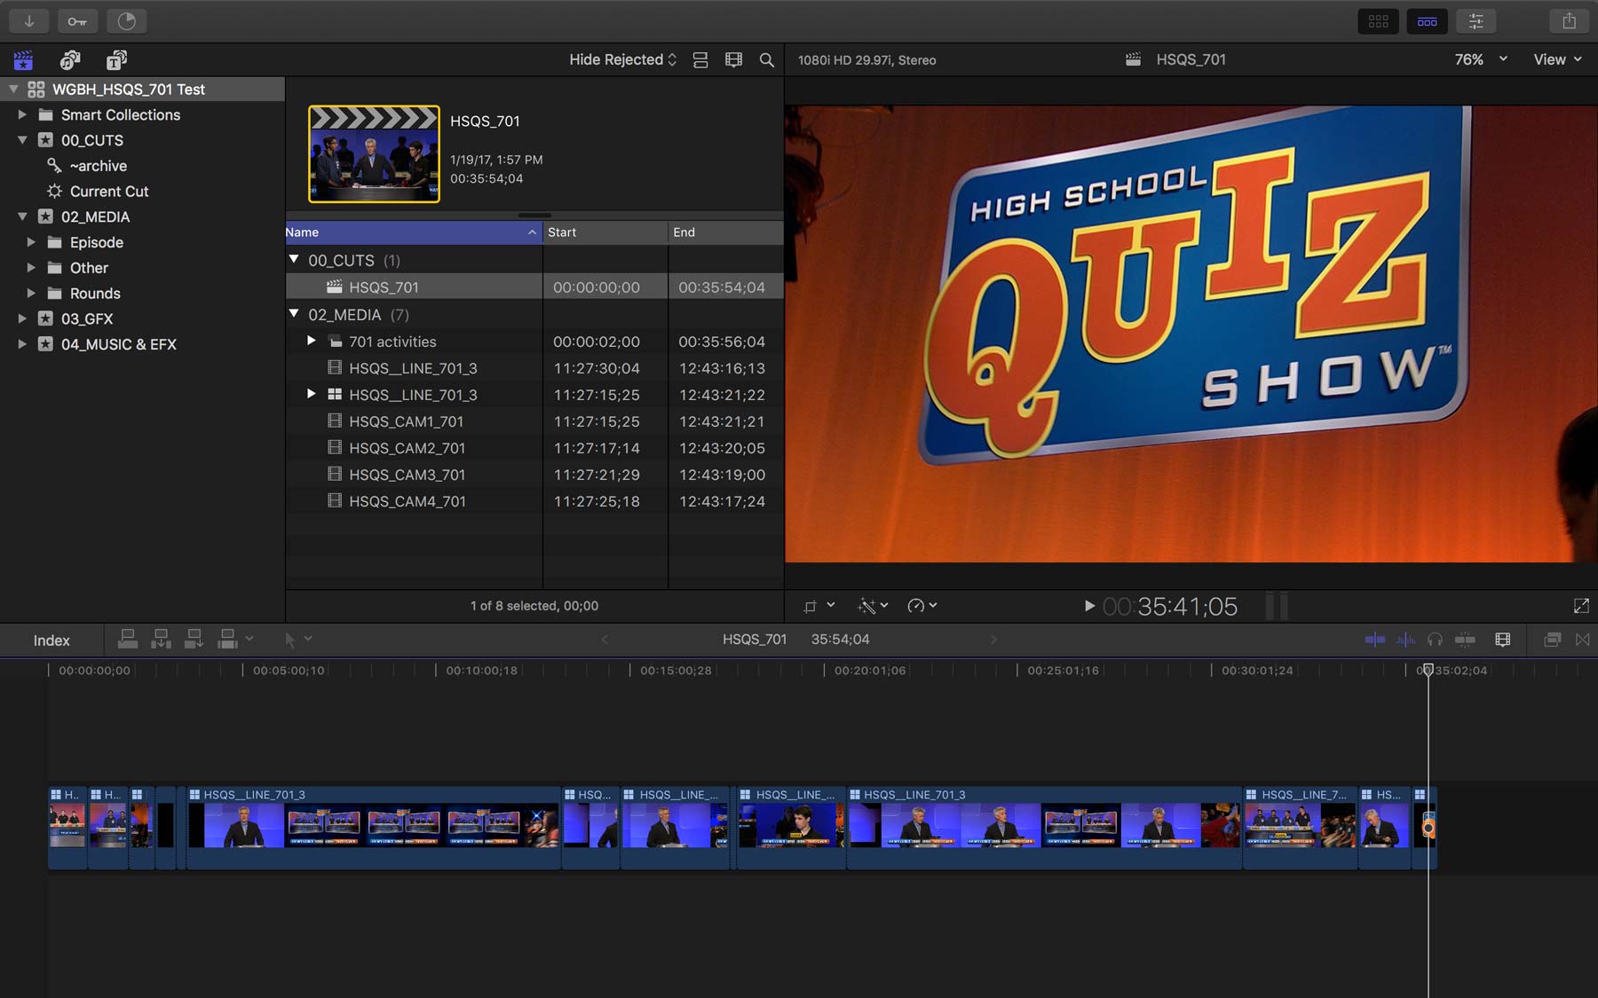Sort by the Name column header
This screenshot has width=1598, height=998.
(x=414, y=232)
